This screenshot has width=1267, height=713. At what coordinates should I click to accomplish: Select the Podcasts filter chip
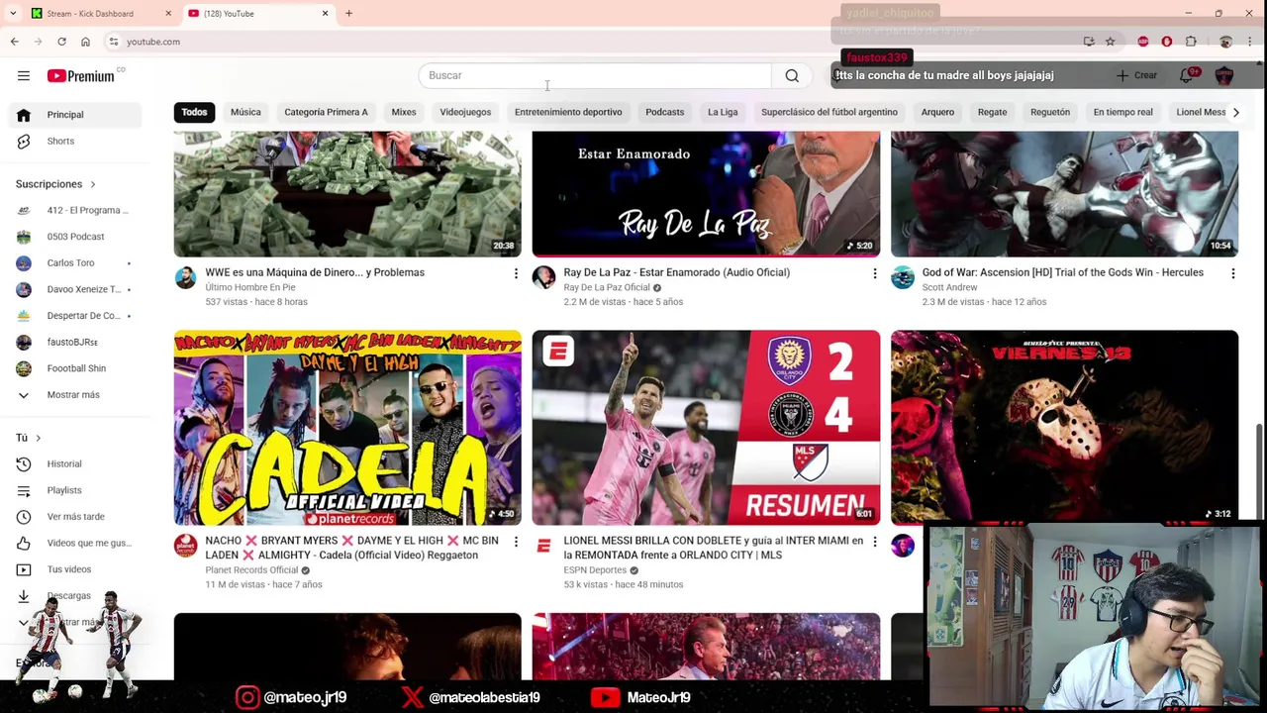coord(665,112)
